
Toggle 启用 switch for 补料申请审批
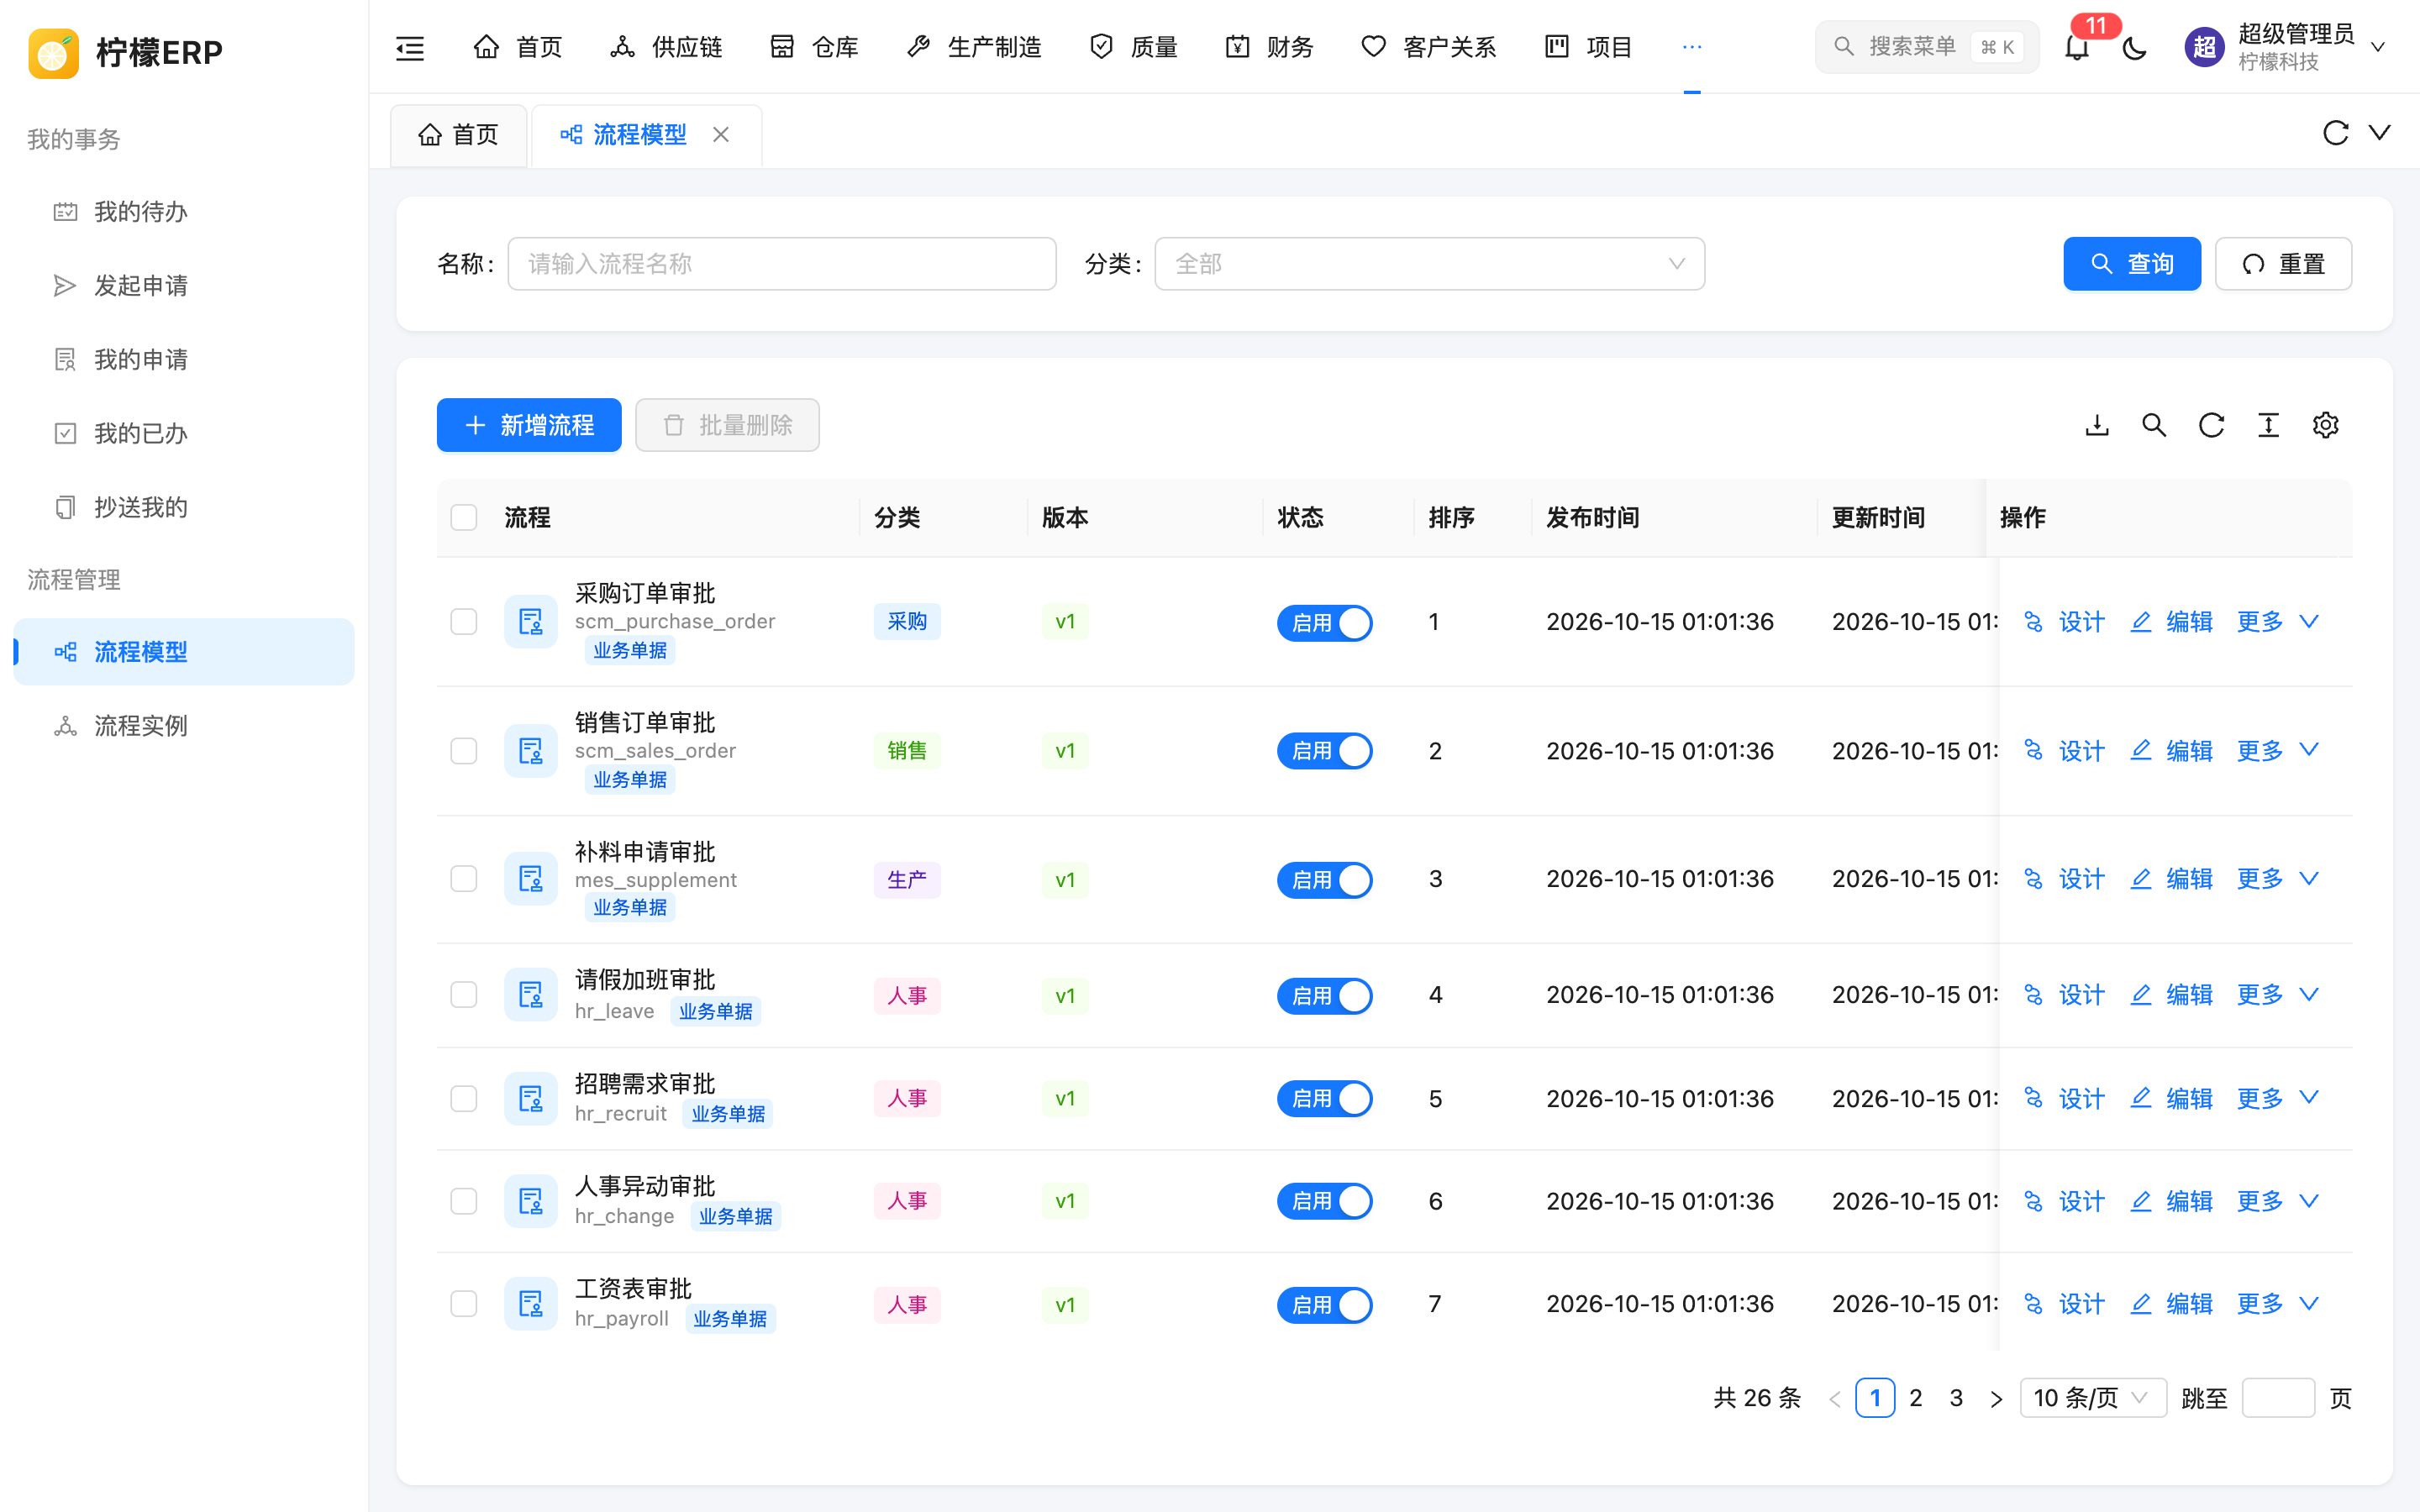(1324, 880)
